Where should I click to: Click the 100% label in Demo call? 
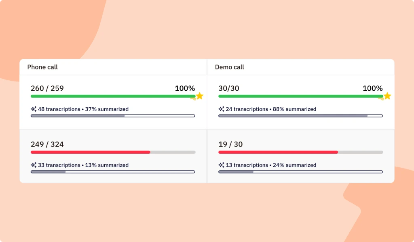coord(372,88)
